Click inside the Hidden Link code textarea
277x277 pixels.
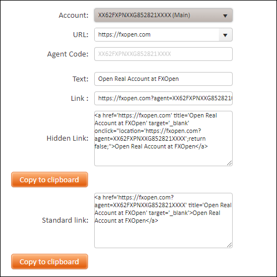(x=163, y=138)
